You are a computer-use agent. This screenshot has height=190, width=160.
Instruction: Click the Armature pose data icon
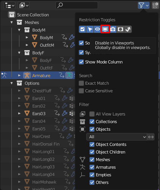point(69,75)
